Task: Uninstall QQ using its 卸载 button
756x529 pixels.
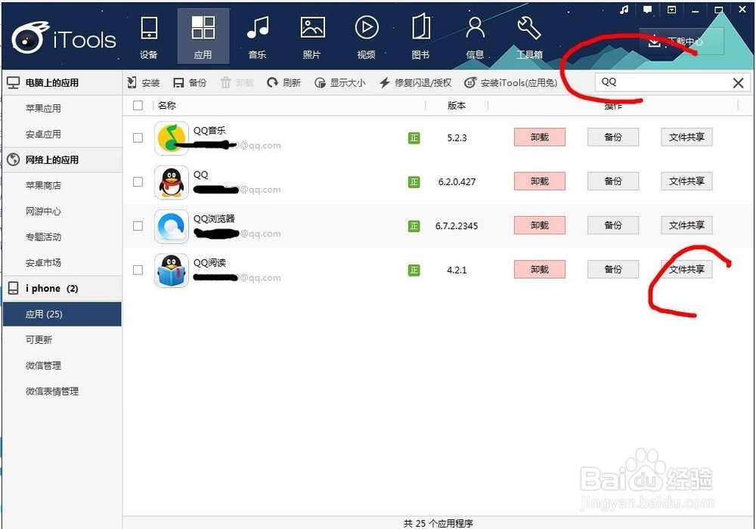Action: point(539,181)
